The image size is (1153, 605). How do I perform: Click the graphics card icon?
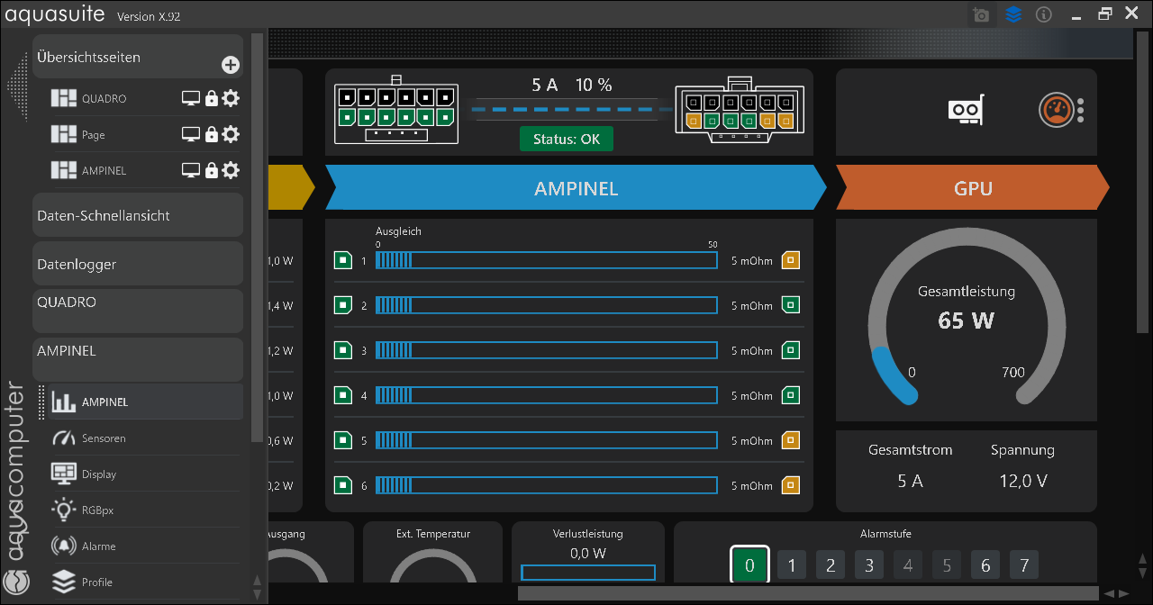(965, 111)
